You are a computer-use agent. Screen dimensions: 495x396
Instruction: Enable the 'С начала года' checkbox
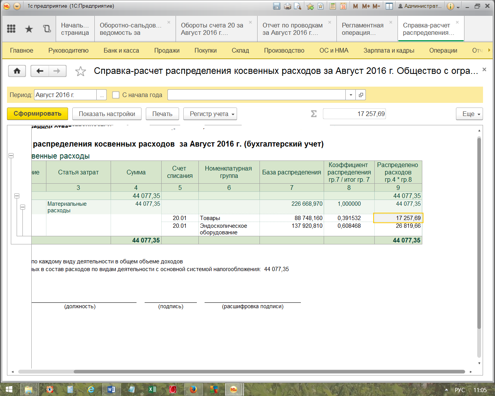(116, 95)
